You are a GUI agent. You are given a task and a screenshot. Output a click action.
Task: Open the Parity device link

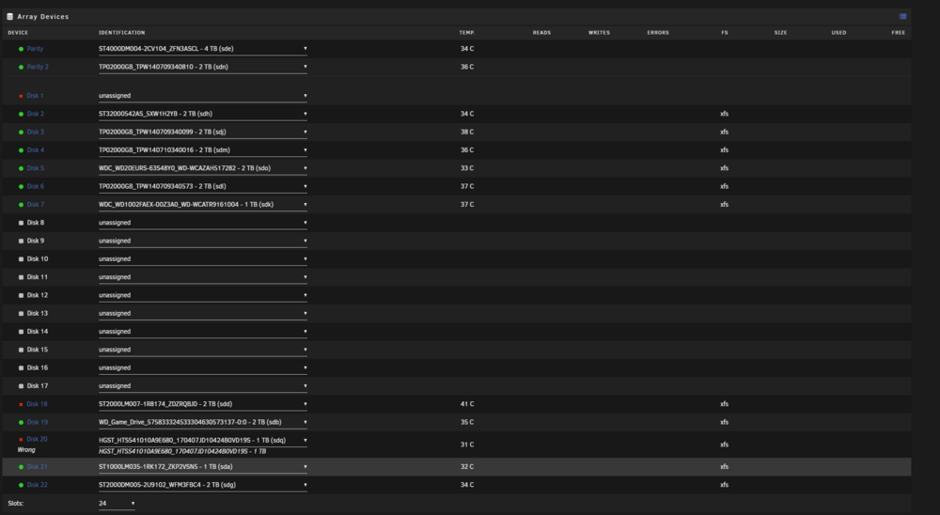(35, 49)
